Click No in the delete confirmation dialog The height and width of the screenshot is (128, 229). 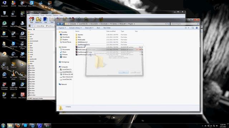[135, 72]
